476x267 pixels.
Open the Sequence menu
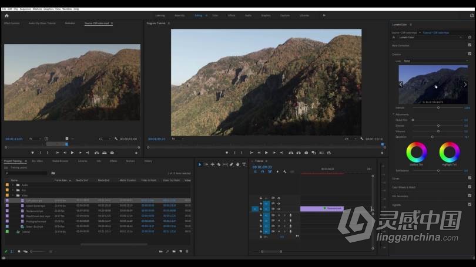point(25,9)
